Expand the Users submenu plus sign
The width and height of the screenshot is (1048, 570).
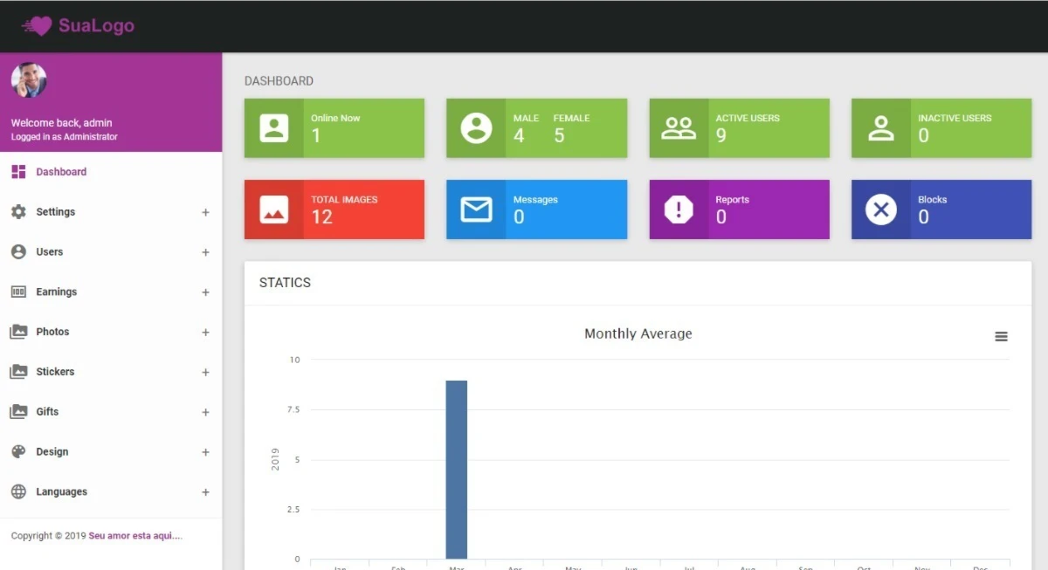[x=205, y=252]
